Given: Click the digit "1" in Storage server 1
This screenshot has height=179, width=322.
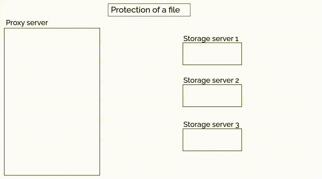Looking at the screenshot, I should click(x=237, y=39).
